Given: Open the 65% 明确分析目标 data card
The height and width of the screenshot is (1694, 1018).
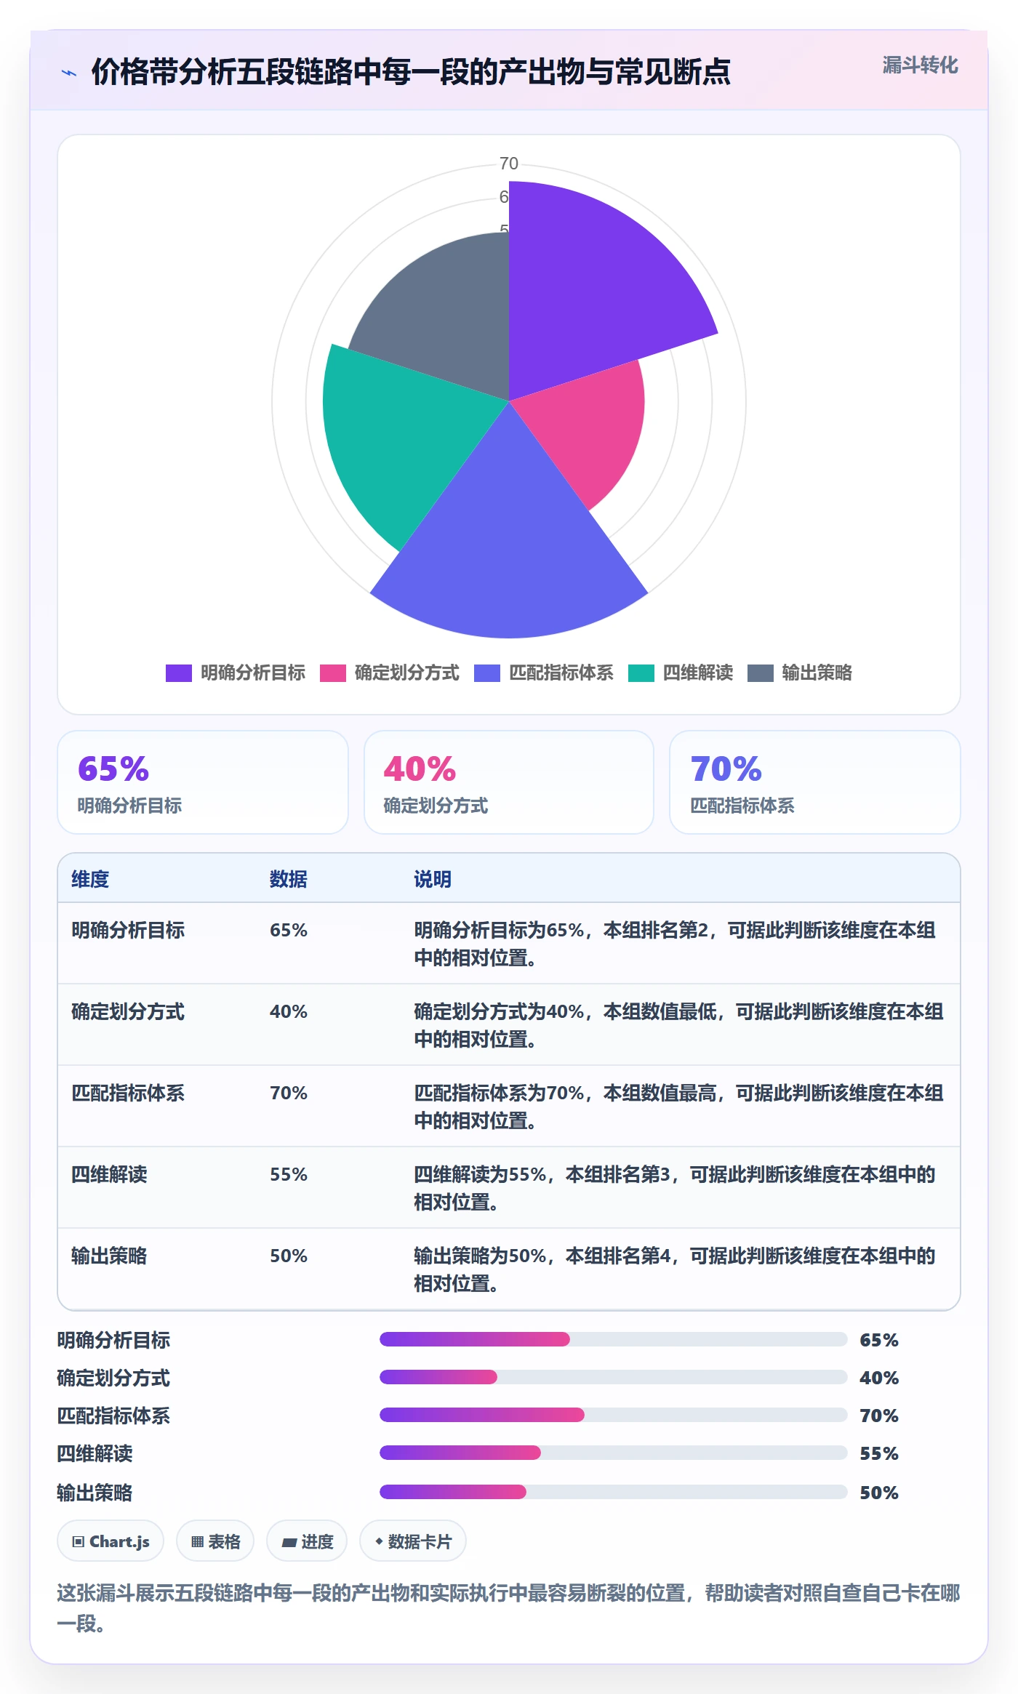Looking at the screenshot, I should [203, 782].
